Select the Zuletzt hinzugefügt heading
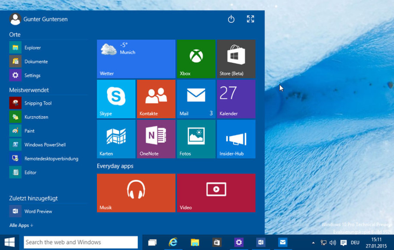 [x=34, y=198]
